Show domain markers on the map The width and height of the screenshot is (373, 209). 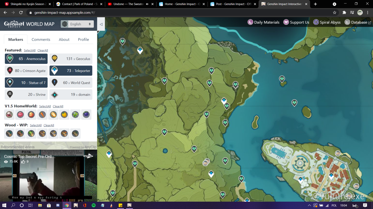click(71, 94)
